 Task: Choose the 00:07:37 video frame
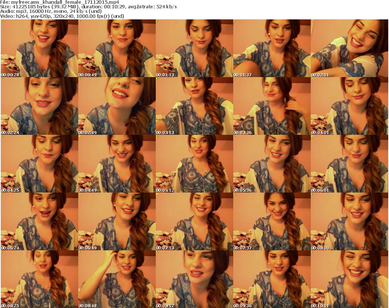pos(272,221)
